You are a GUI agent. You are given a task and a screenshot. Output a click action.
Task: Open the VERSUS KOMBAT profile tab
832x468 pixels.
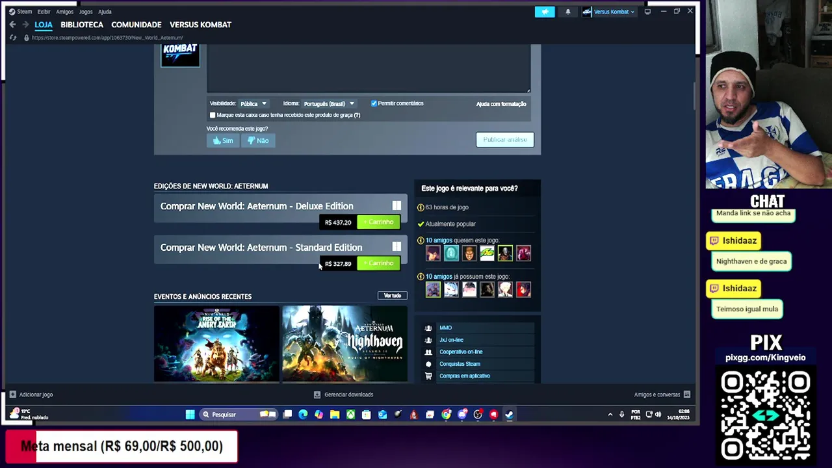(x=200, y=25)
